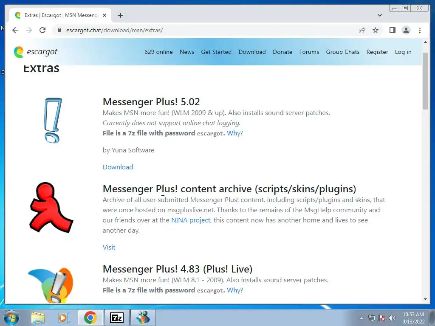Open MSN Messenger from the taskbar
435x326 pixels.
[x=143, y=318]
